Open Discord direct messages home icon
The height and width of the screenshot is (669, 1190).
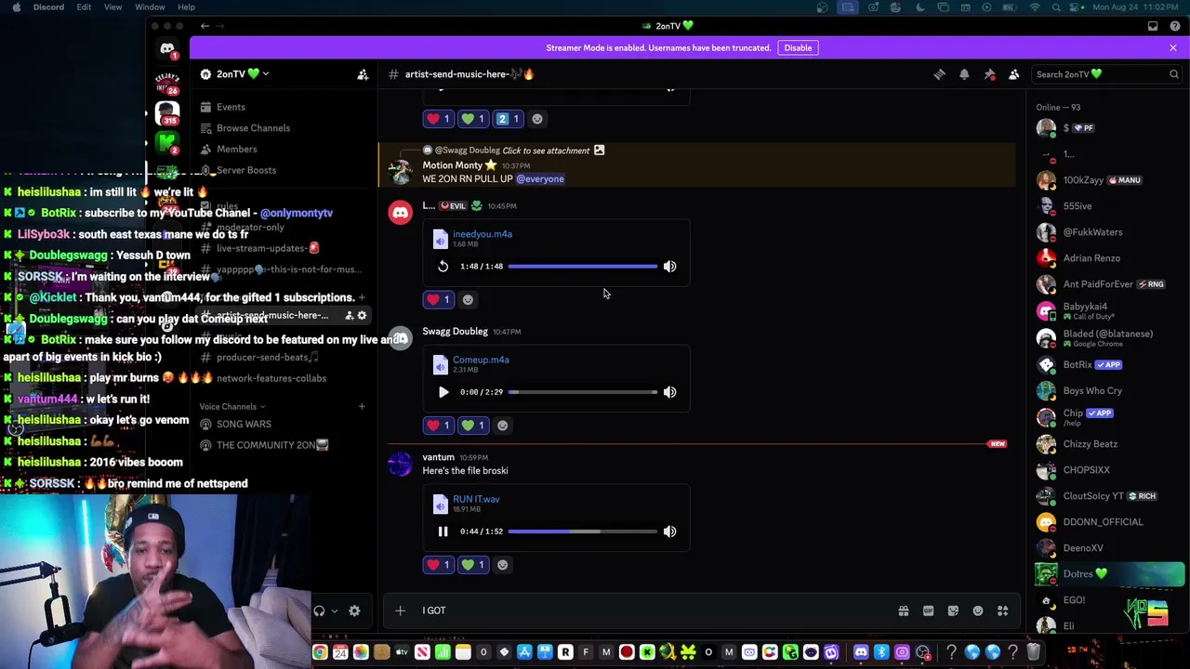click(x=167, y=48)
